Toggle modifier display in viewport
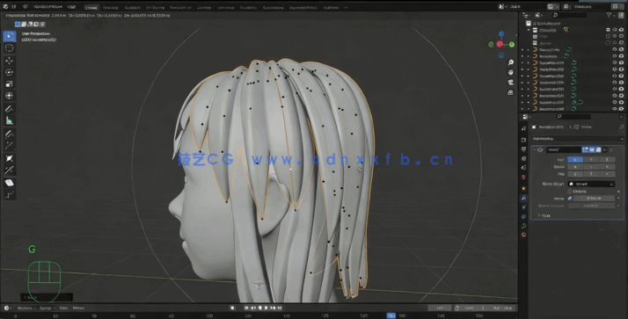This screenshot has width=628, height=319. pyautogui.click(x=592, y=149)
